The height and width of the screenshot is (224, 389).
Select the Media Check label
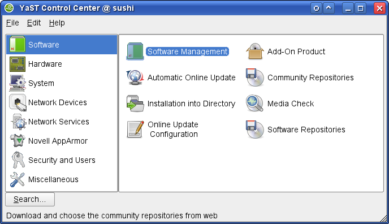pyautogui.click(x=291, y=104)
